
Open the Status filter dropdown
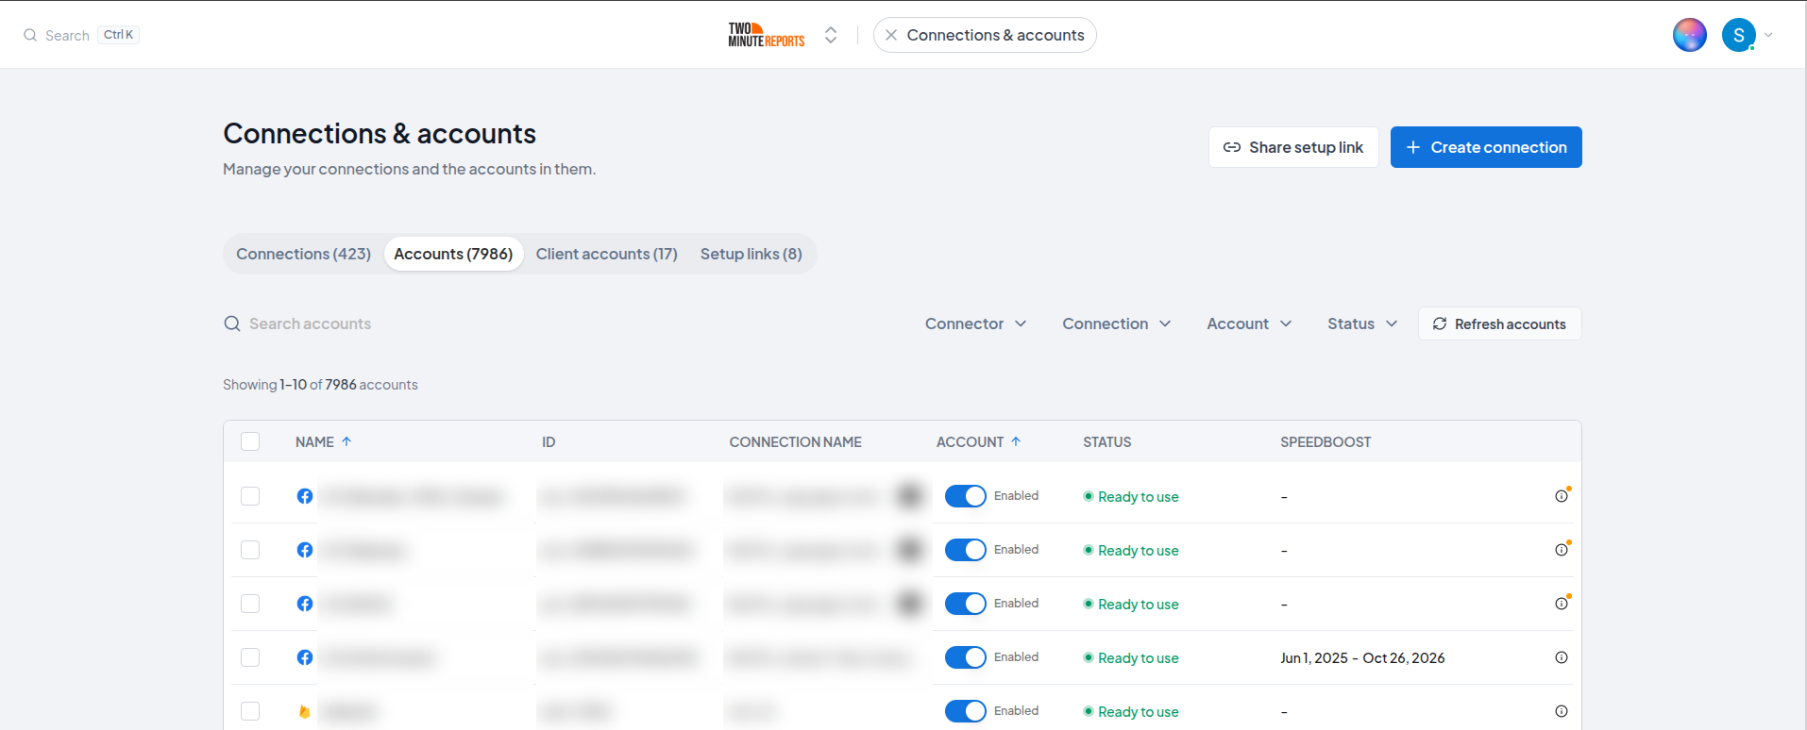pos(1362,324)
